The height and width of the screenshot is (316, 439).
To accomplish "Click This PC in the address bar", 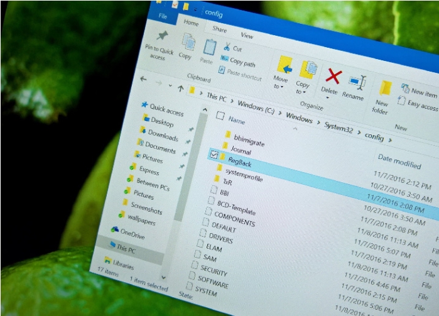I will tap(217, 97).
